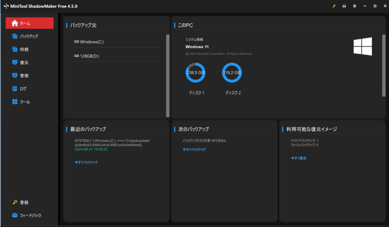Click the headset support icon
Image resolution: width=389 pixels, height=227 pixels.
(x=344, y=6)
